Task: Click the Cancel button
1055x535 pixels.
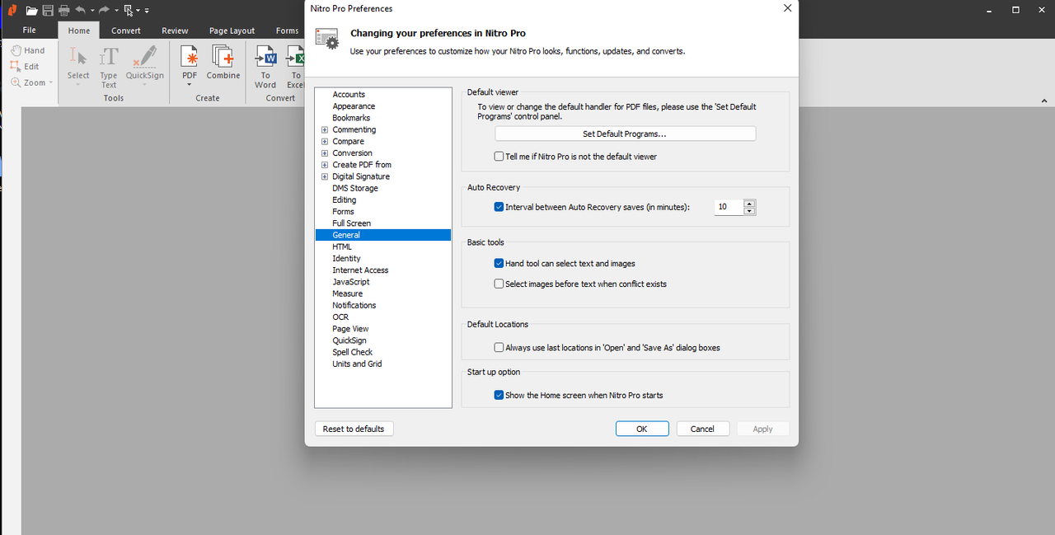Action: tap(702, 429)
